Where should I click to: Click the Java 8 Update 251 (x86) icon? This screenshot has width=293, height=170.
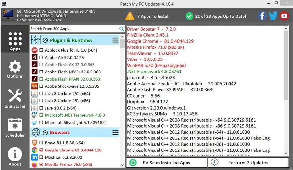(x=35, y=101)
